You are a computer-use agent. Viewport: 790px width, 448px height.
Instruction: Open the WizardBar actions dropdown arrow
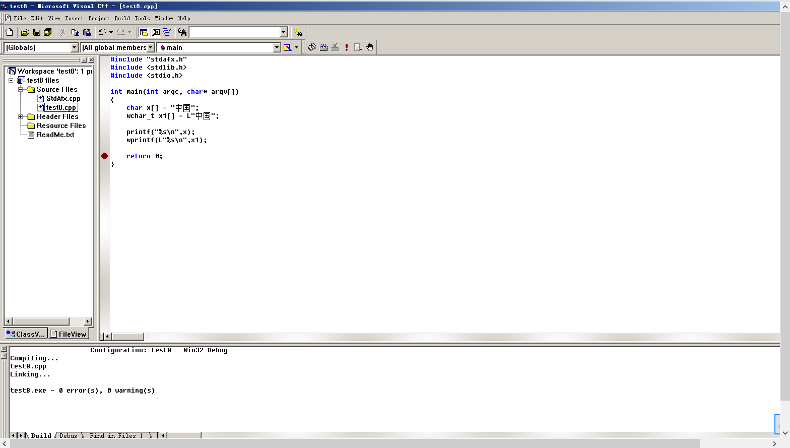point(296,47)
